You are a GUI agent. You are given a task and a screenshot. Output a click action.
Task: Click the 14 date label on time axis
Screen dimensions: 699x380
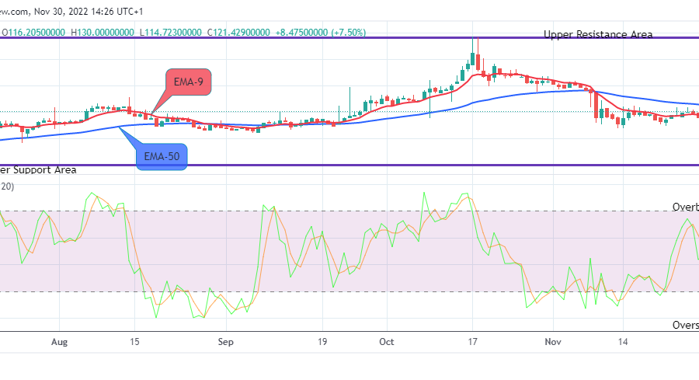point(623,341)
